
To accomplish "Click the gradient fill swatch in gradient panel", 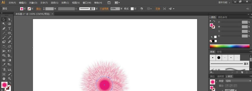I will [212, 82].
